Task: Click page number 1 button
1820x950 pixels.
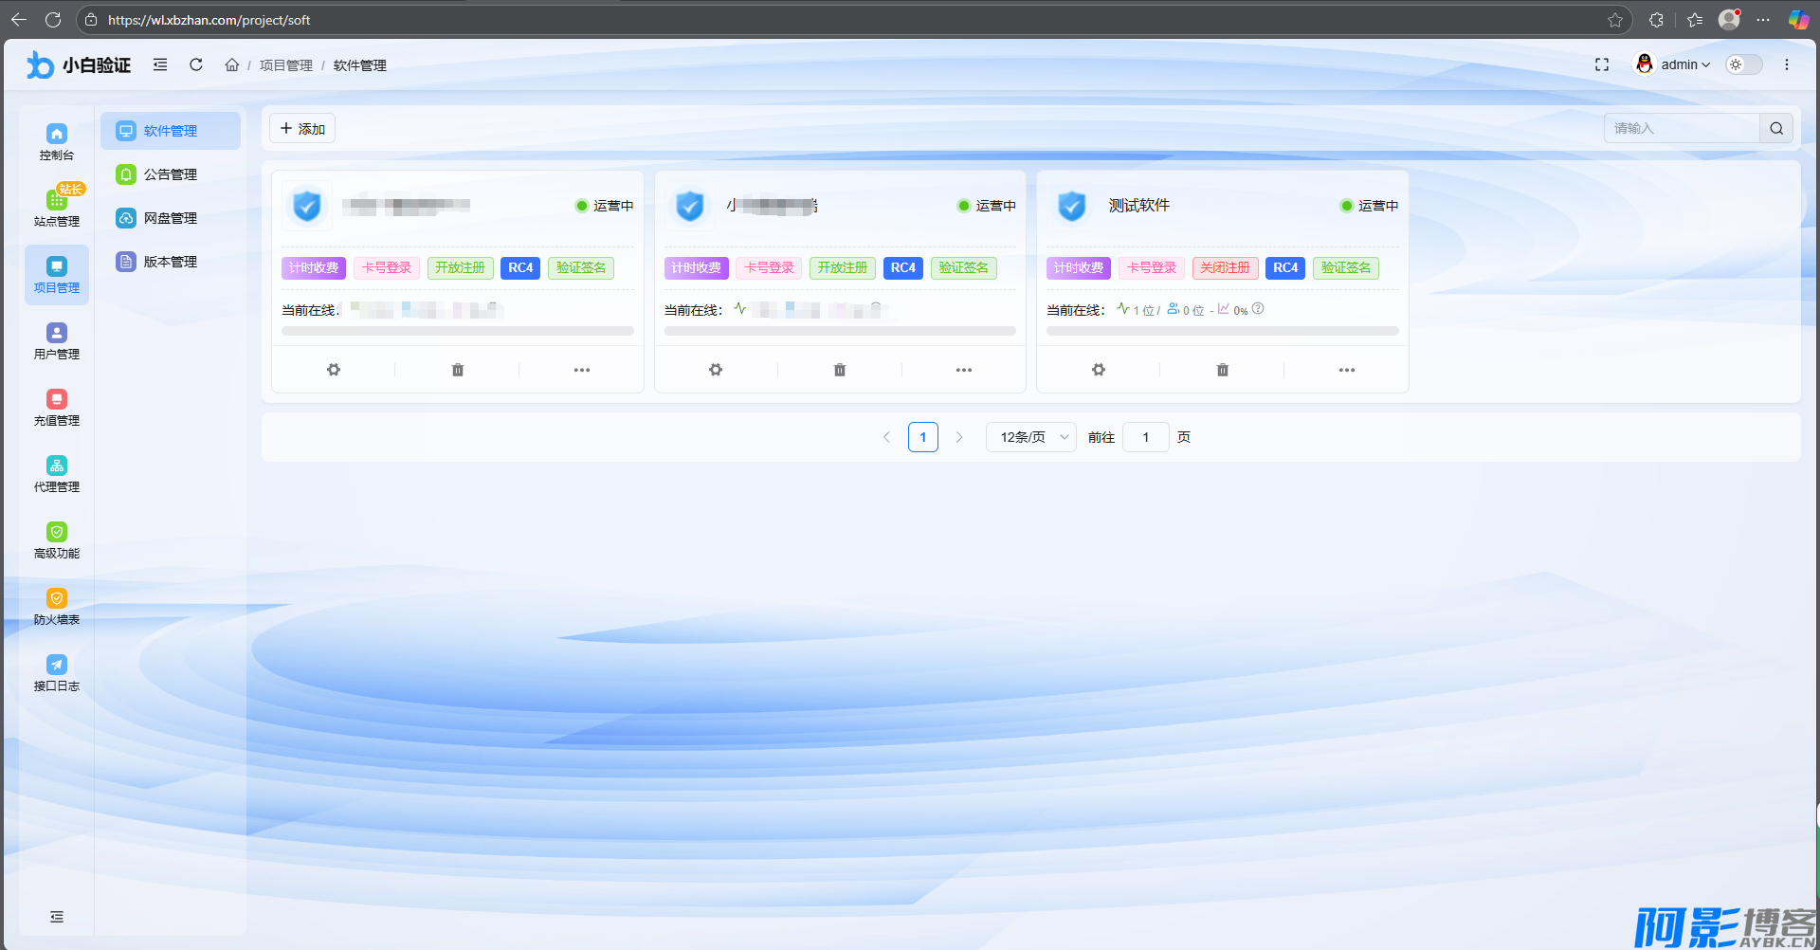Action: pos(922,437)
